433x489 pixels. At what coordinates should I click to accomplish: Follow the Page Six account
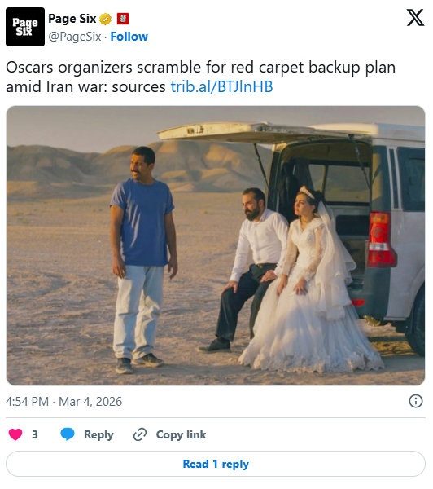click(x=129, y=37)
